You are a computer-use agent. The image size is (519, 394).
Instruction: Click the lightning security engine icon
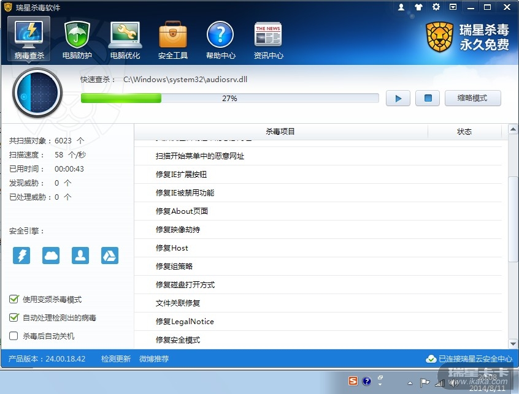21,256
